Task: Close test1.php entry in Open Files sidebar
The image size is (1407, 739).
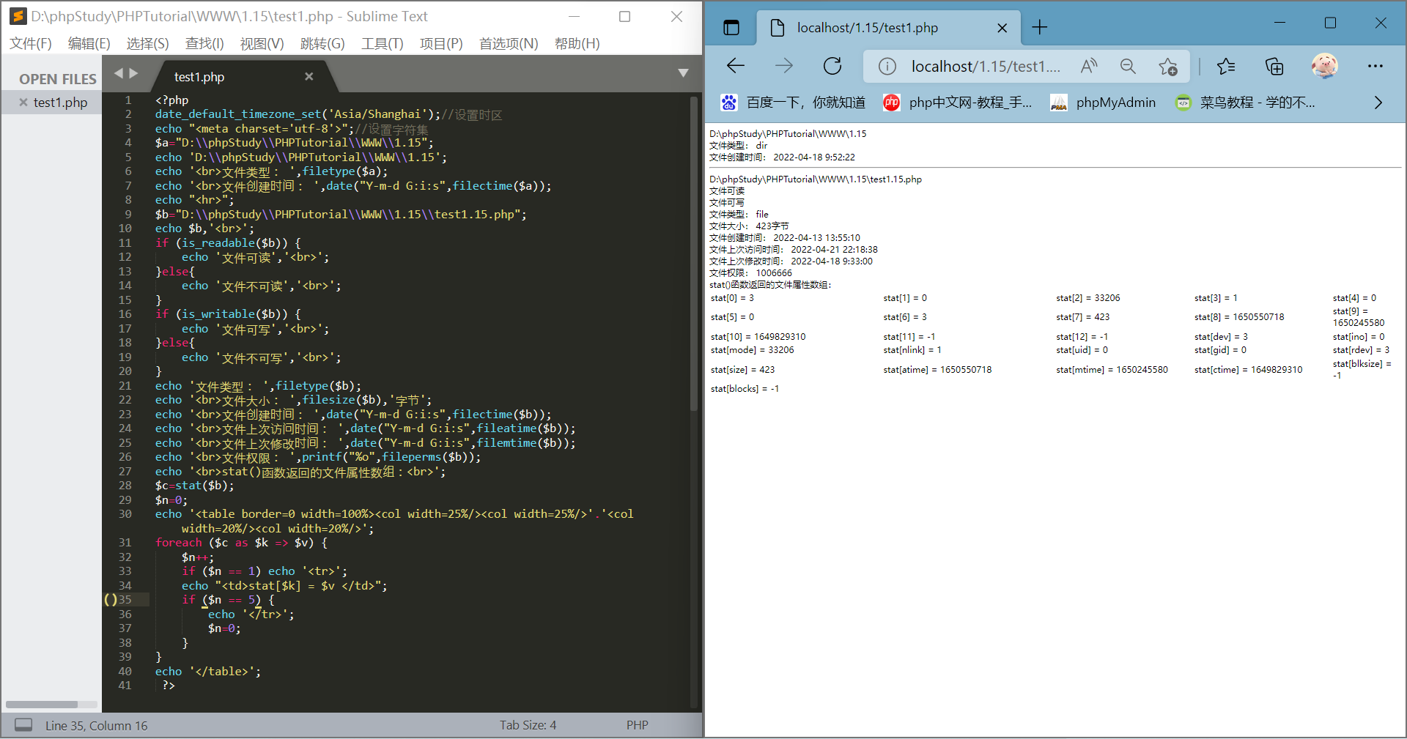Action: pos(23,103)
